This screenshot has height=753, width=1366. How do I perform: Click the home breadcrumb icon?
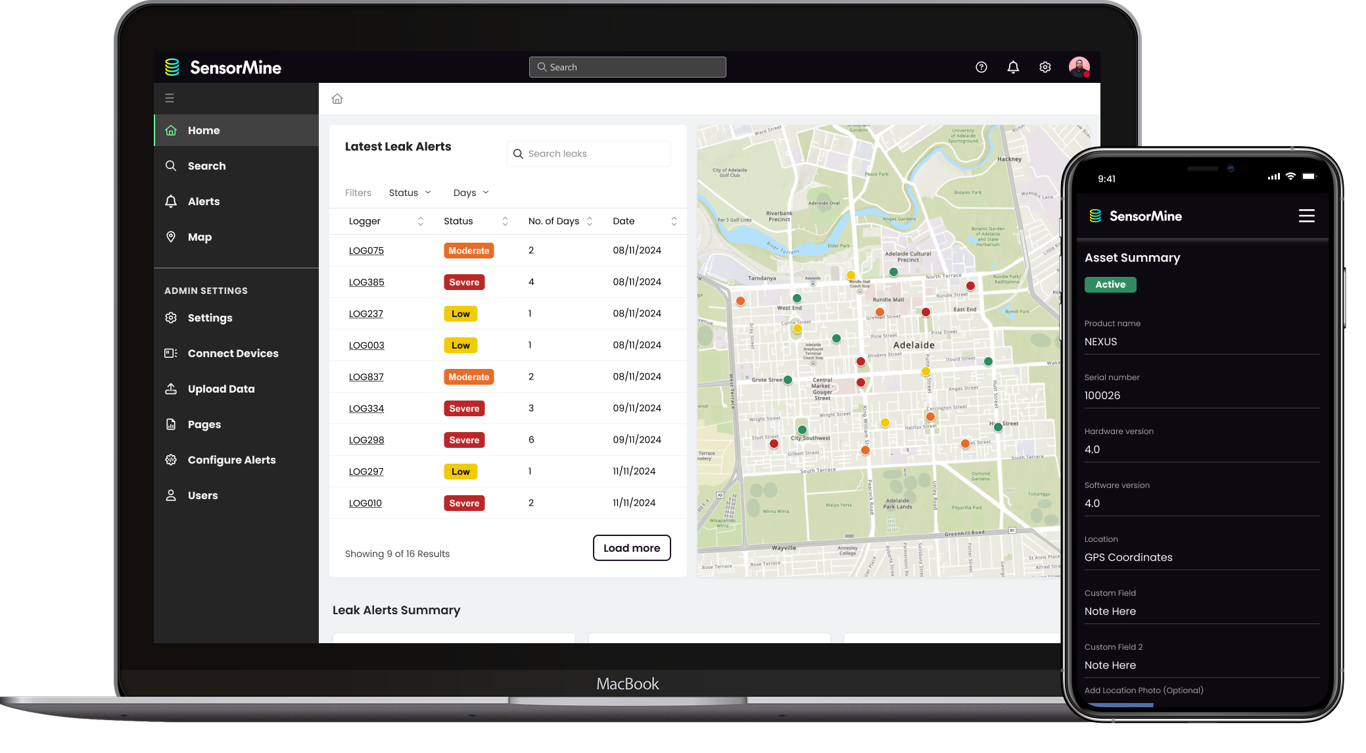[x=337, y=99]
